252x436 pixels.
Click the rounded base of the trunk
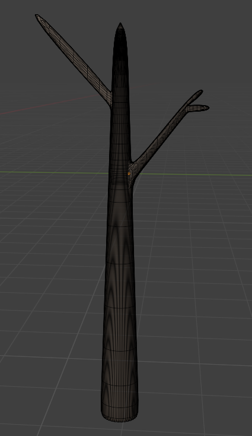click(x=120, y=414)
